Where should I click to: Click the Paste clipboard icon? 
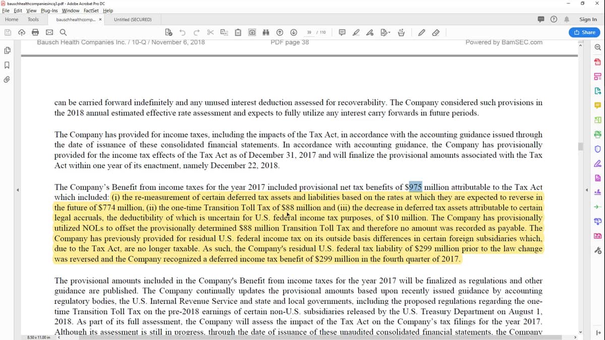[x=238, y=32]
